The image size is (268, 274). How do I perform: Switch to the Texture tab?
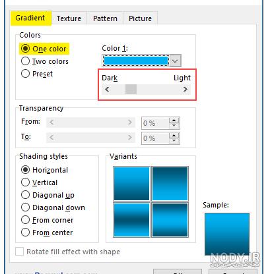(x=69, y=18)
